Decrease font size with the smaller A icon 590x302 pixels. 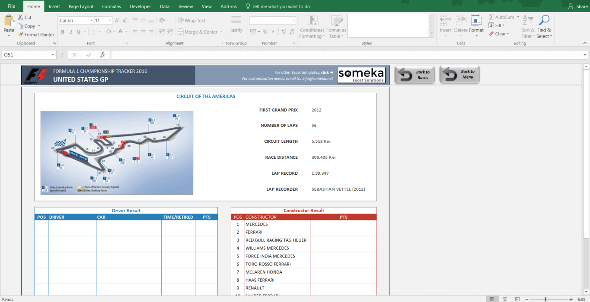tap(124, 21)
